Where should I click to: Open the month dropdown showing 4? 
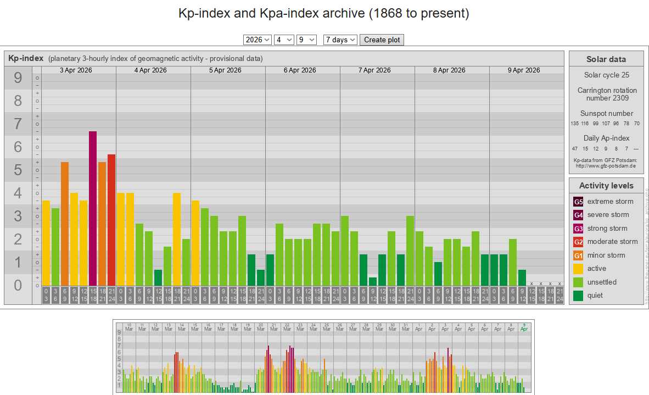[x=284, y=40]
